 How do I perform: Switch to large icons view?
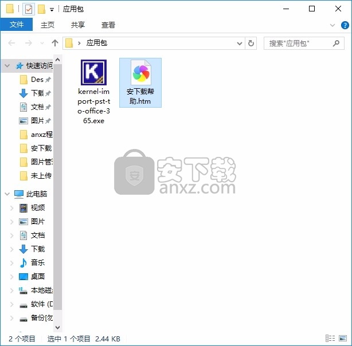343,339
